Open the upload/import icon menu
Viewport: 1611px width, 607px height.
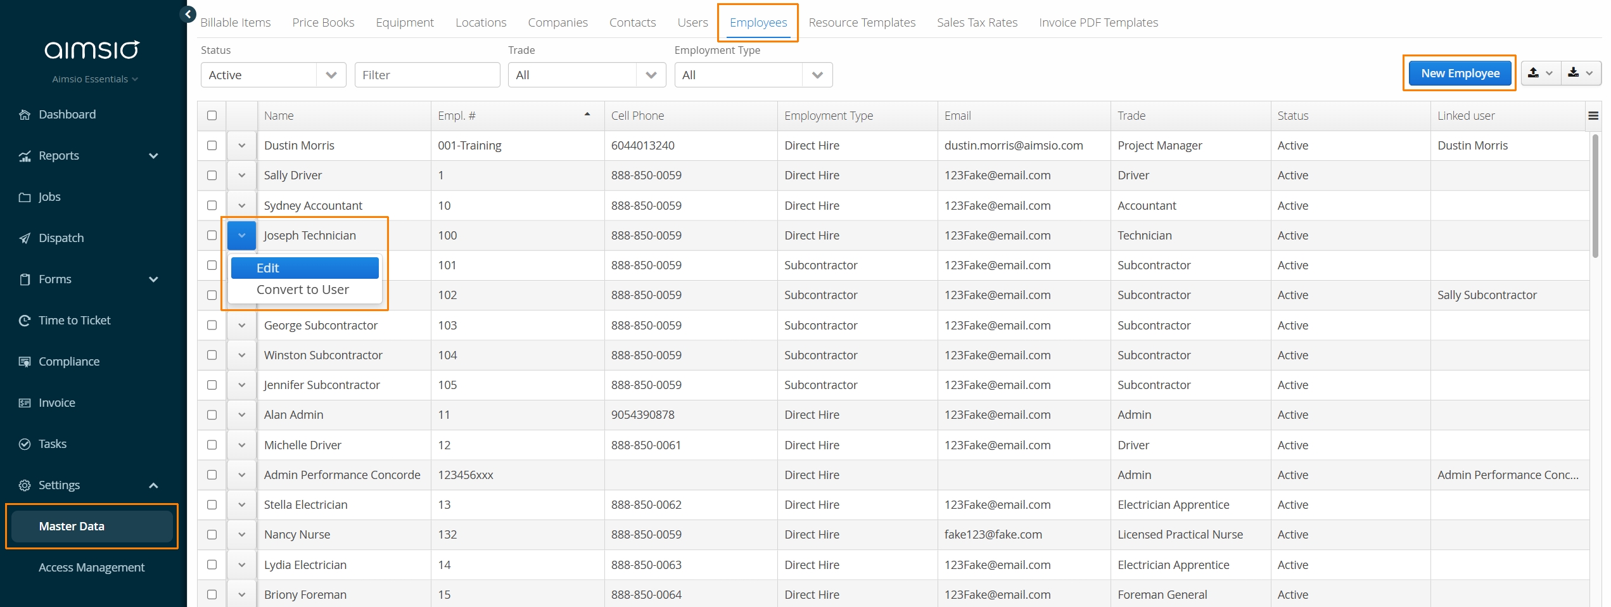point(1541,73)
